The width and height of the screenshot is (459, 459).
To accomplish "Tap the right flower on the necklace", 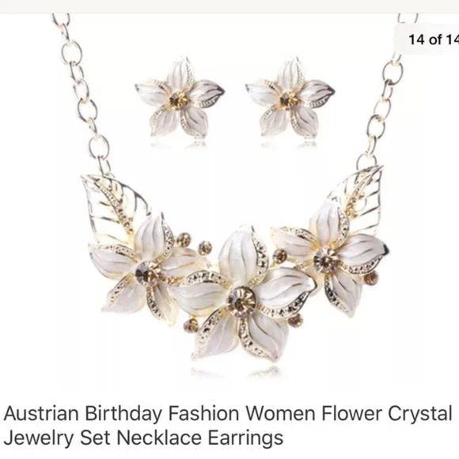I will click(331, 258).
